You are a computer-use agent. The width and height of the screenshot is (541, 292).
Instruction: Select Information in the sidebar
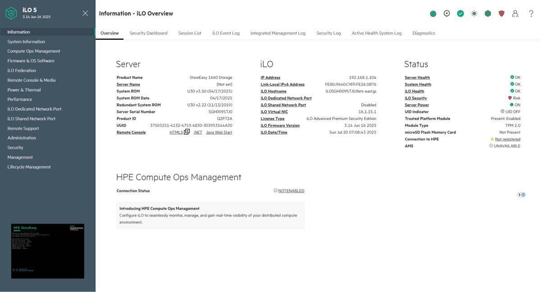(48, 32)
